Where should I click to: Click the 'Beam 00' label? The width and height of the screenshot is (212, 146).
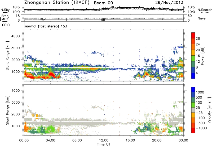coord(103,3)
